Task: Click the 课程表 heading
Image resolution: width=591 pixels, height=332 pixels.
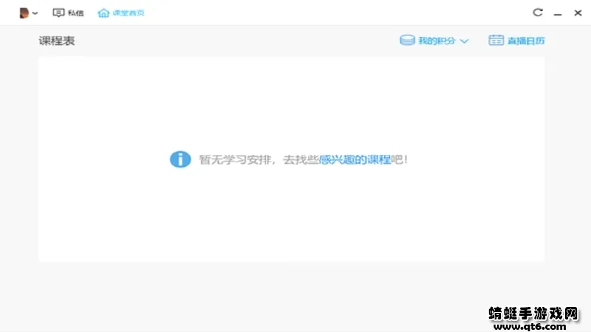Action: tap(57, 41)
